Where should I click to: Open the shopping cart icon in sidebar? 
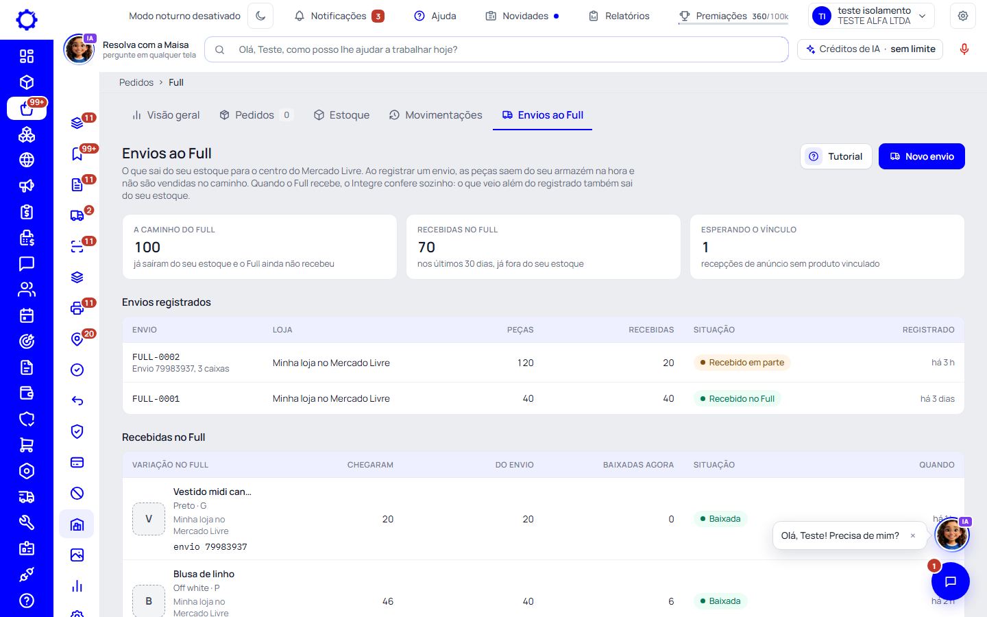coord(27,445)
